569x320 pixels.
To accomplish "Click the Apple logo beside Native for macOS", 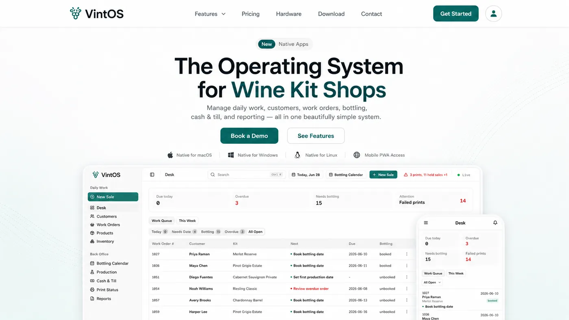I will click(170, 155).
